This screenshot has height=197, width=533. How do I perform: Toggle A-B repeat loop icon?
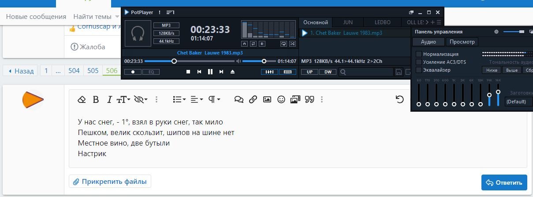coord(253,44)
